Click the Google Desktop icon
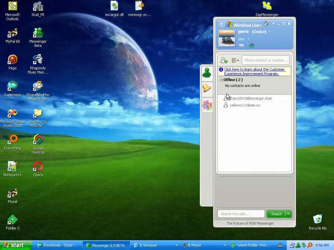Image resolution: width=334 pixels, height=250 pixels. [x=38, y=145]
